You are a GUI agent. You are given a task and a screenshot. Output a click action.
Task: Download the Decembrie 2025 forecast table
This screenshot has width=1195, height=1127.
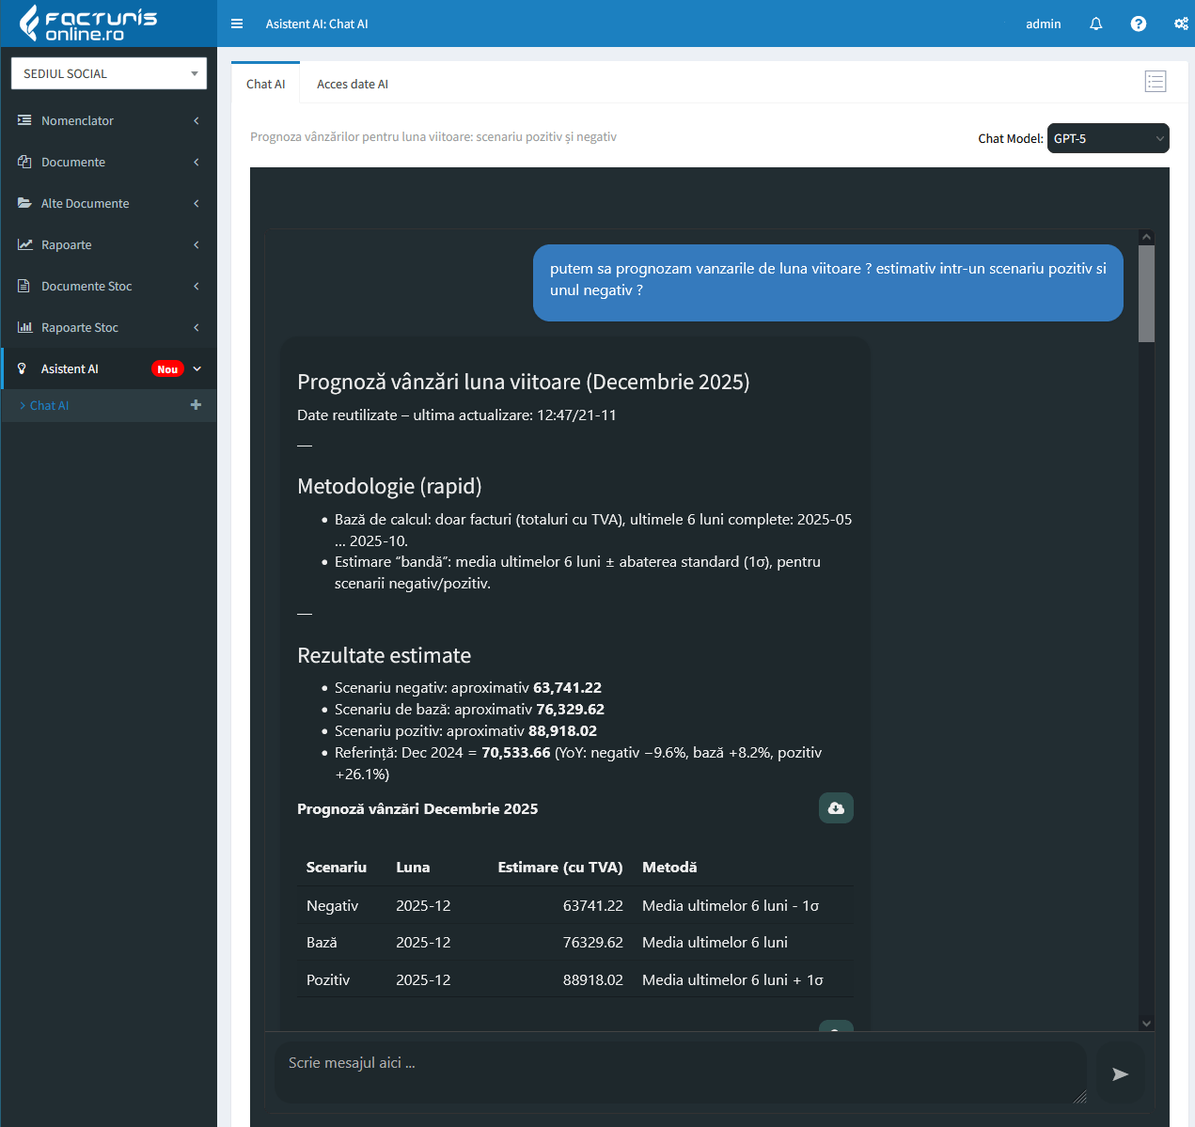pos(836,808)
